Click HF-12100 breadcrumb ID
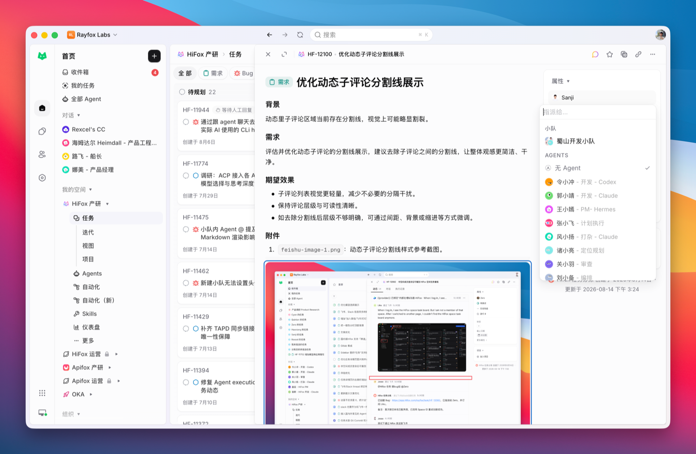The image size is (696, 454). pyautogui.click(x=320, y=54)
